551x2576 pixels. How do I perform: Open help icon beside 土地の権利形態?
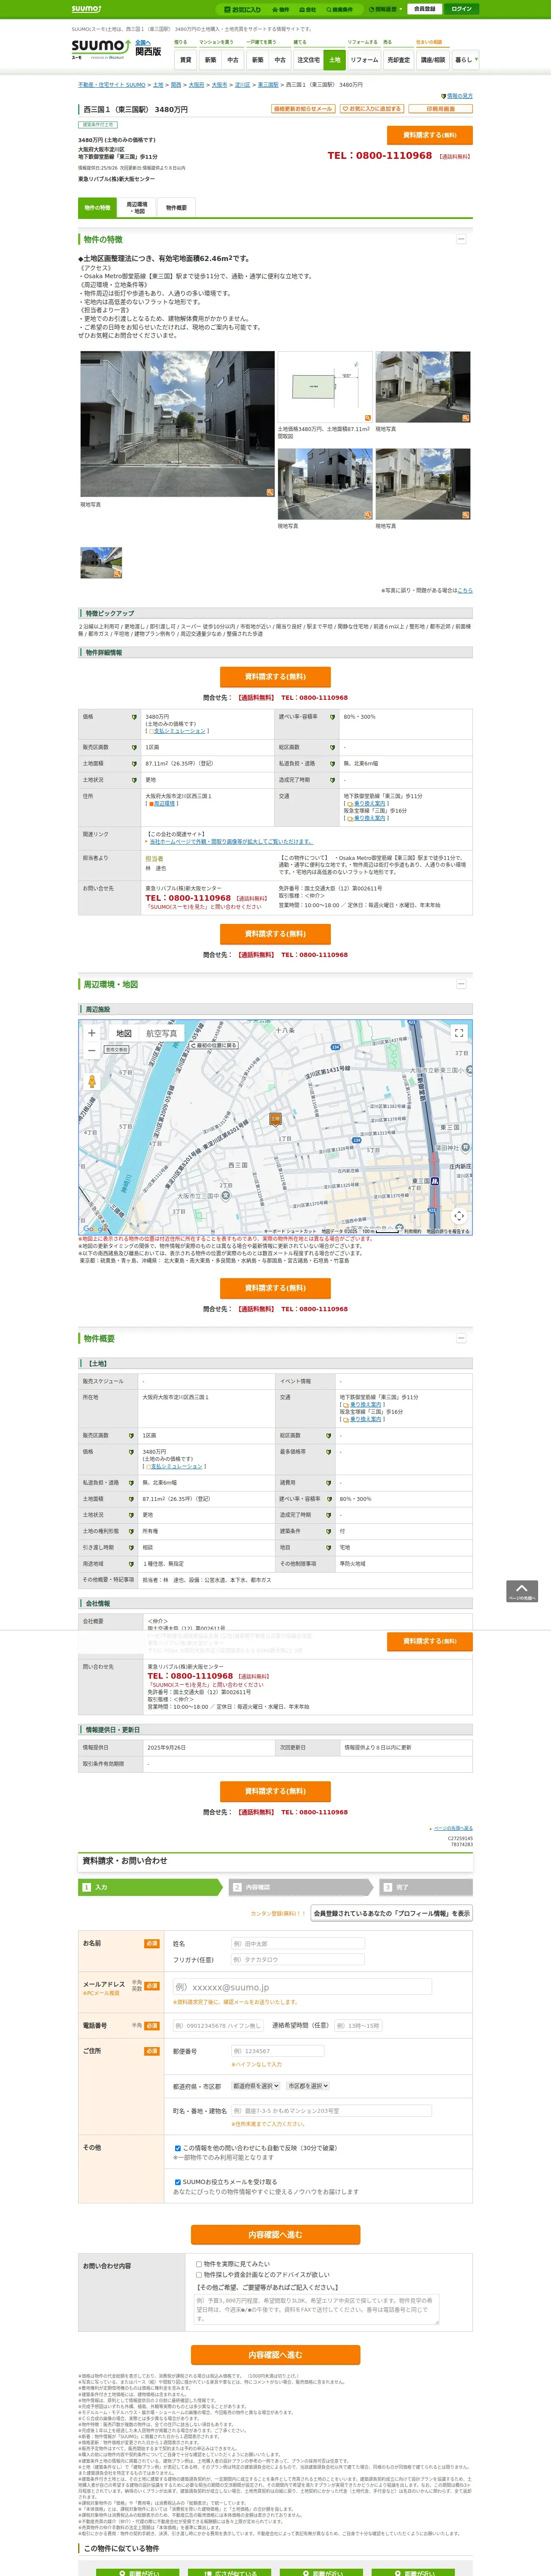point(131,1531)
